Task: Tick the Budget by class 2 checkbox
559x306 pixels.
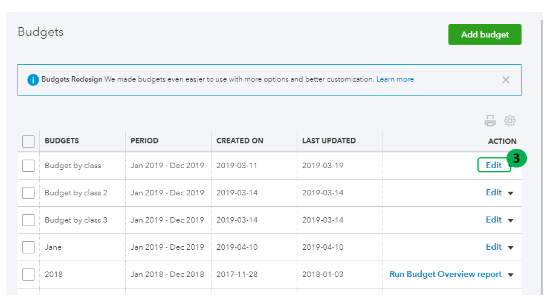Action: (x=28, y=193)
